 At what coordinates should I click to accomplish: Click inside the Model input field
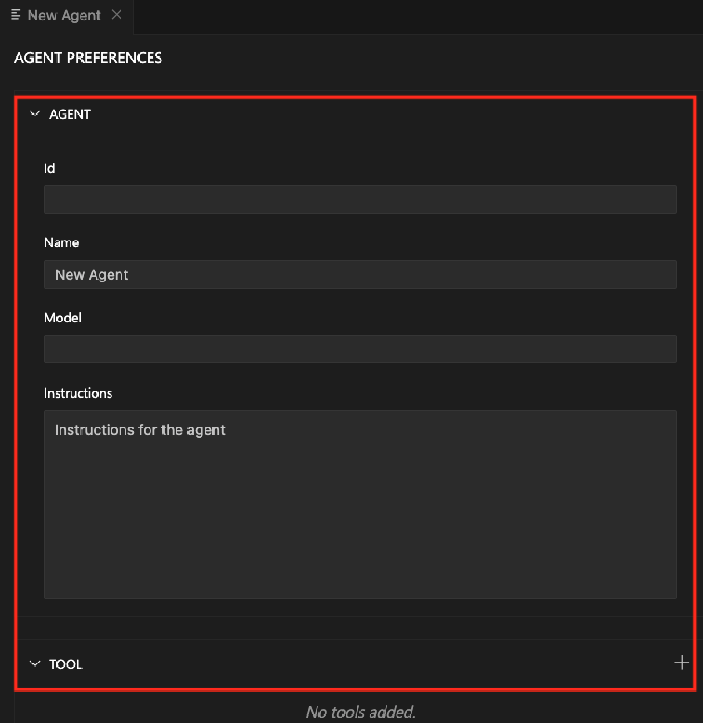click(x=359, y=349)
